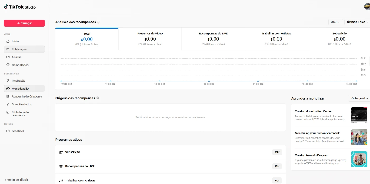The height and width of the screenshot is (184, 370).
Task: Open the Aprender a monetizar link
Action: point(309,98)
